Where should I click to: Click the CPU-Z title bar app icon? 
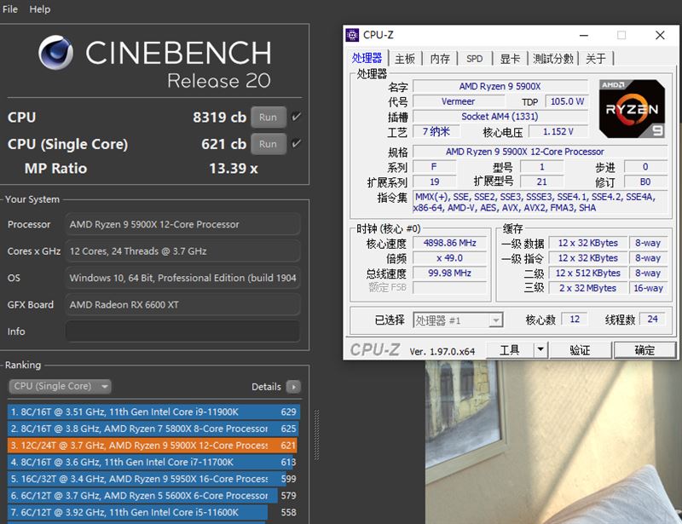(x=352, y=35)
